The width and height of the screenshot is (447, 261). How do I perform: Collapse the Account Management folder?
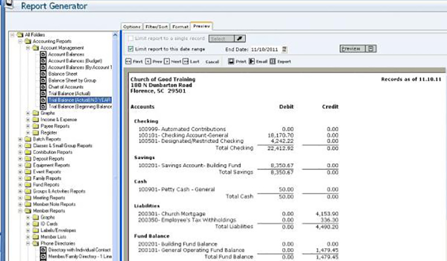[x=27, y=49]
